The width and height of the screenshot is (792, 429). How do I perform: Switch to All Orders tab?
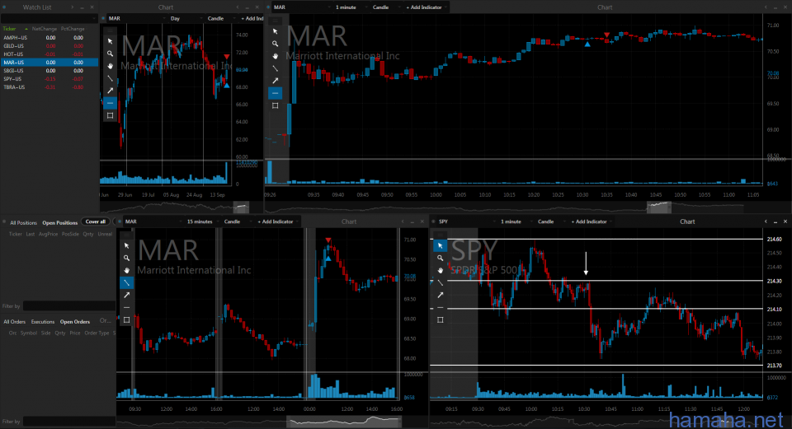click(x=15, y=322)
